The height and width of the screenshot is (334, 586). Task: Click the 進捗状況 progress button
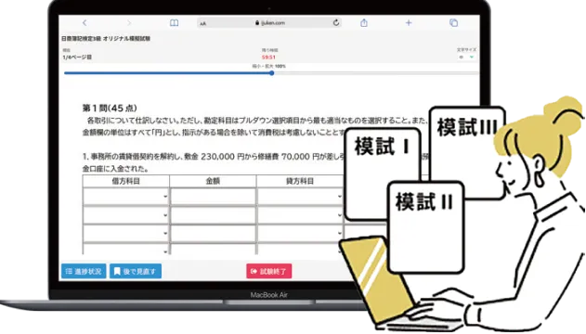[84, 271]
